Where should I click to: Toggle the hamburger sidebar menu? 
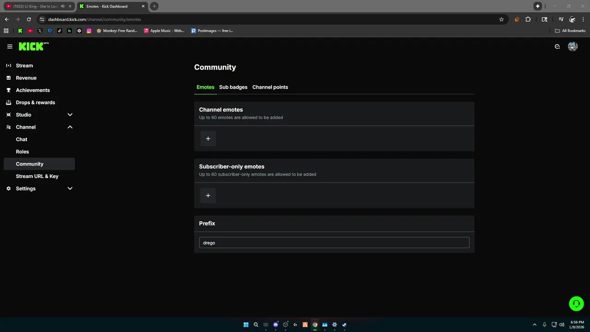tap(10, 47)
